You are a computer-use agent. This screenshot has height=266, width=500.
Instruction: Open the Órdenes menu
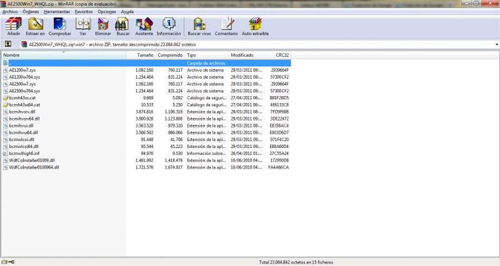coord(31,11)
